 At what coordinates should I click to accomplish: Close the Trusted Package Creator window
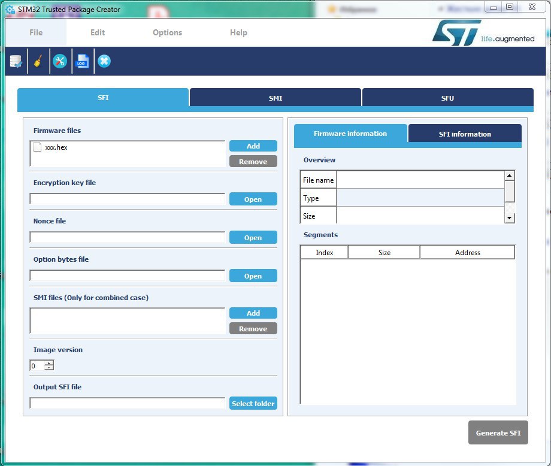click(x=532, y=7)
